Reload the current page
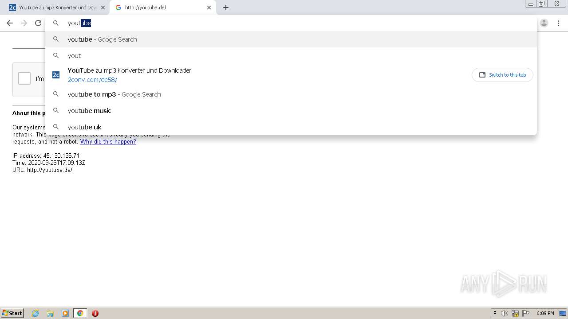568x319 pixels. pos(38,23)
